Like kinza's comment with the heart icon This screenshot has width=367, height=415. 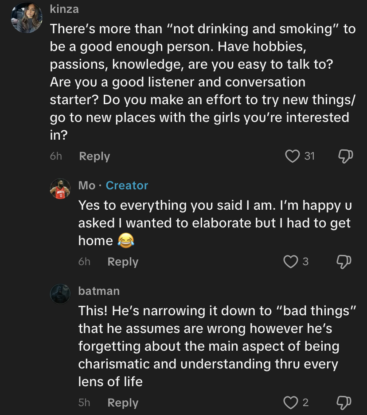(x=292, y=156)
